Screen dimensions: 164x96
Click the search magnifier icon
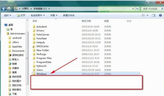tap(162, 9)
